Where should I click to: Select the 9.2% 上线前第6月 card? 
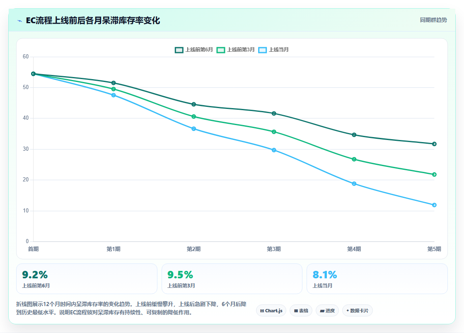pyautogui.click(x=87, y=279)
